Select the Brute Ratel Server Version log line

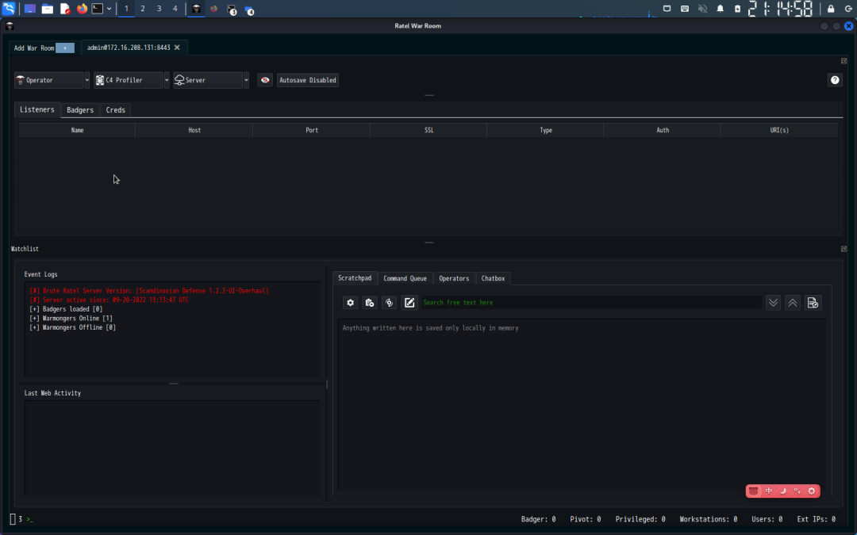pyautogui.click(x=149, y=291)
